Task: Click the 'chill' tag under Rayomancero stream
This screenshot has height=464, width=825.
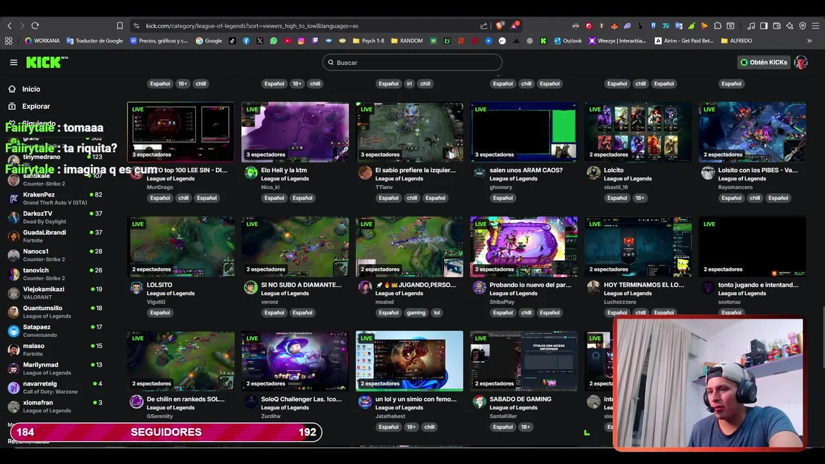Action: (755, 198)
